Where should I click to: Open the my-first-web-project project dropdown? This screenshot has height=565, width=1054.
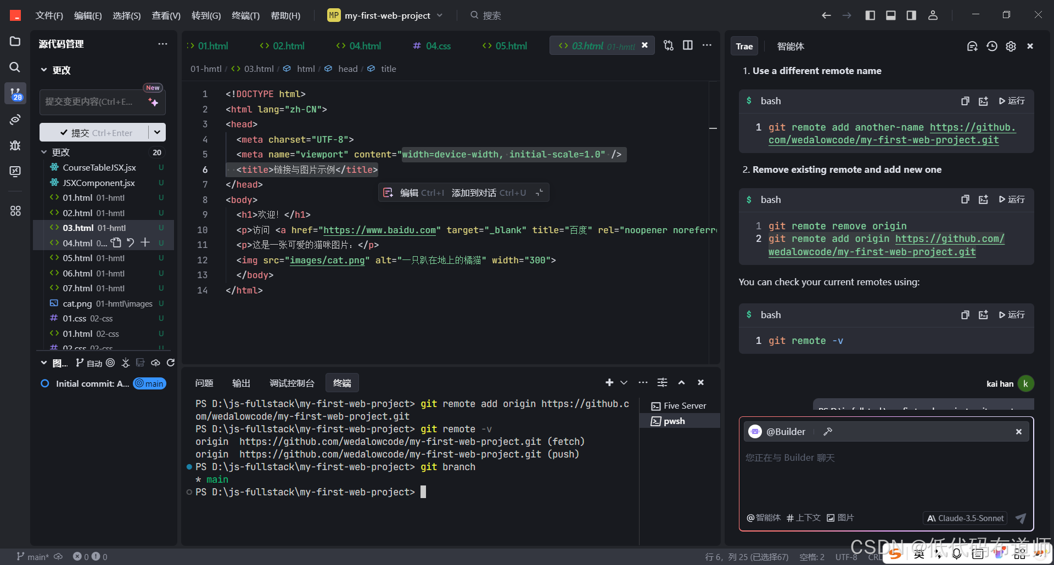(x=385, y=15)
